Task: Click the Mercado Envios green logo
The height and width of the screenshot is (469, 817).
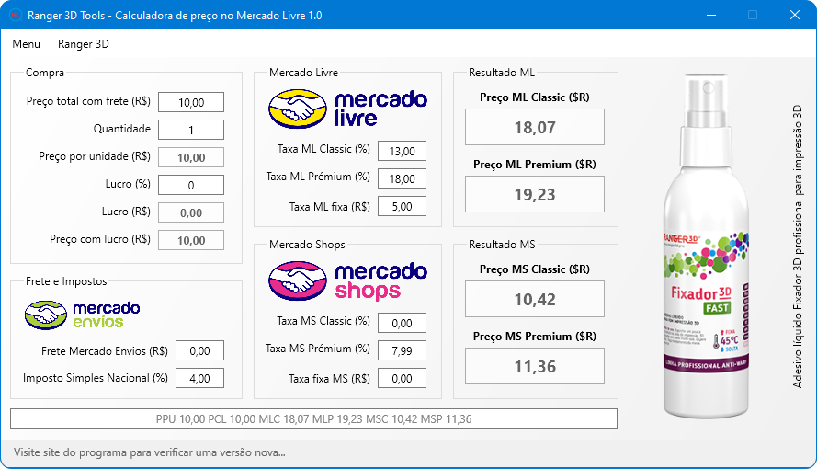Action: tap(82, 314)
